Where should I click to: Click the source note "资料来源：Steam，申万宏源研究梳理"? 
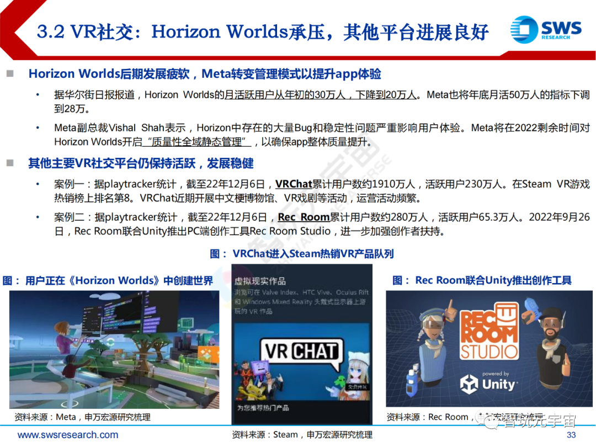click(302, 435)
